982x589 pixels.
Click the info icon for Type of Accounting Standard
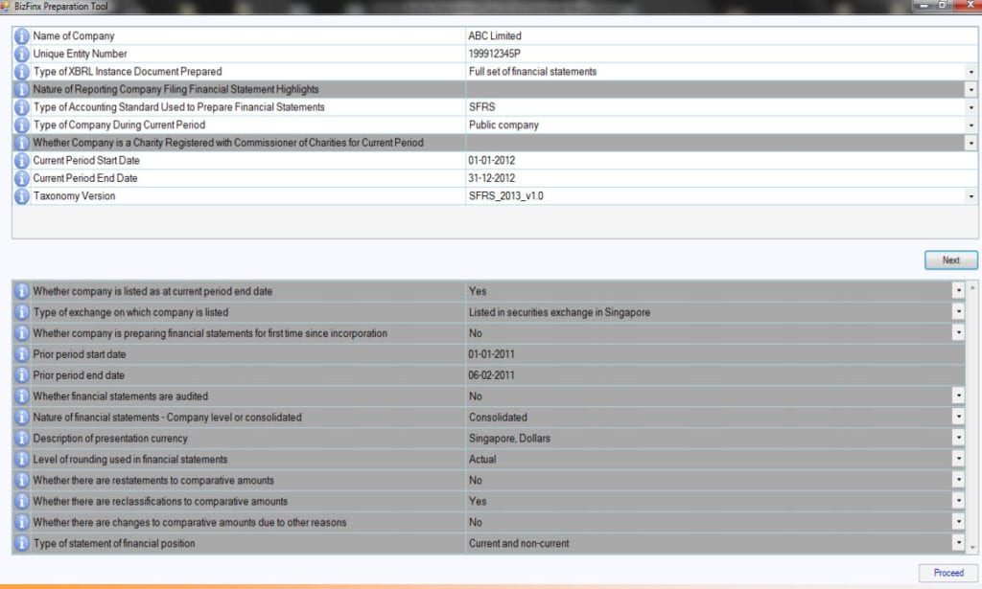(x=20, y=106)
